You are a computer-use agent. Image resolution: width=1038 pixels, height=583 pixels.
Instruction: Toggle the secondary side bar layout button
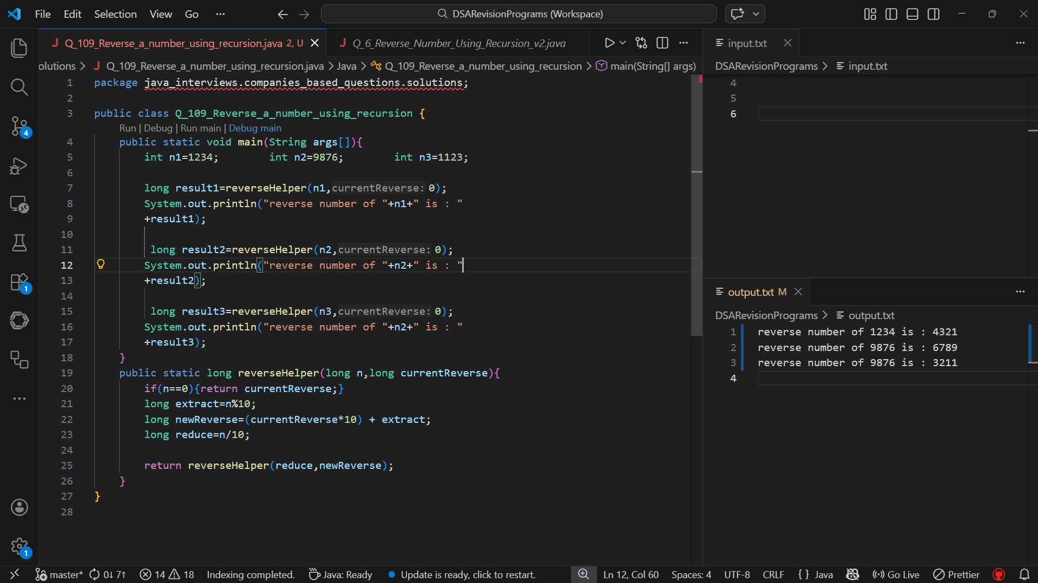tap(934, 14)
